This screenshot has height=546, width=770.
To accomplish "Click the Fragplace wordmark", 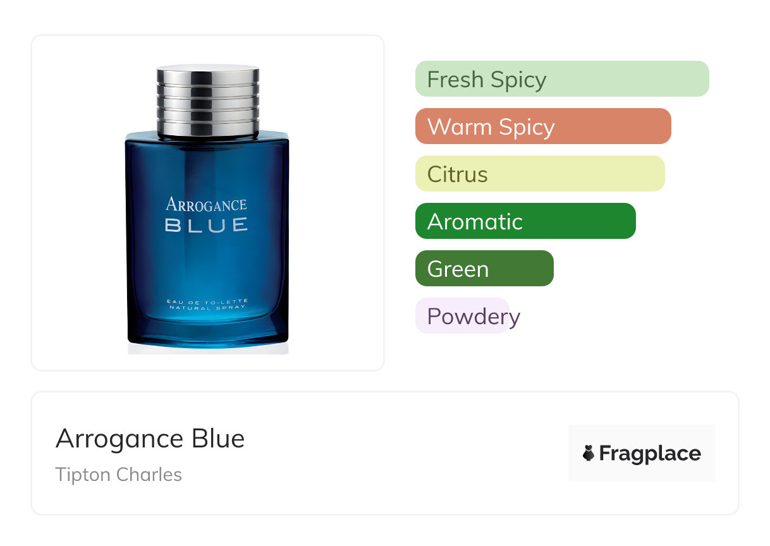I will coord(650,454).
